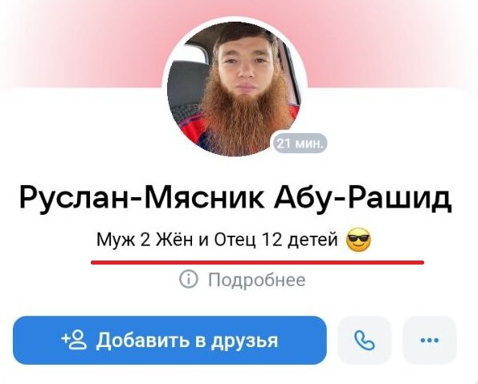The image size is (478, 384).
Task: Click the word "Отец" in the status line
Action: point(235,240)
